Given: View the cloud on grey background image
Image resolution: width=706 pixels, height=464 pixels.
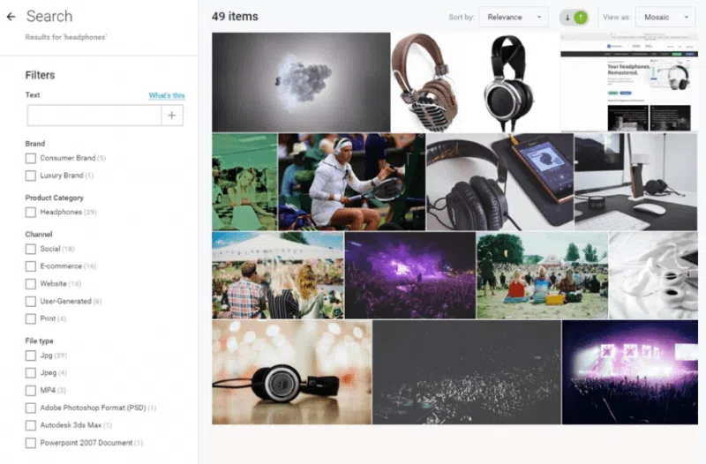Looking at the screenshot, I should point(301,82).
